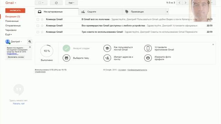Click the 'Измените фото профиля' icon

coord(148,58)
